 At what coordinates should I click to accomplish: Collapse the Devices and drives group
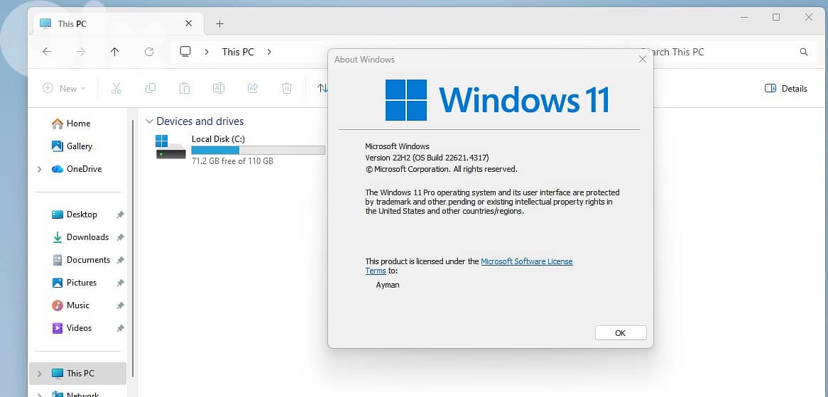point(149,121)
